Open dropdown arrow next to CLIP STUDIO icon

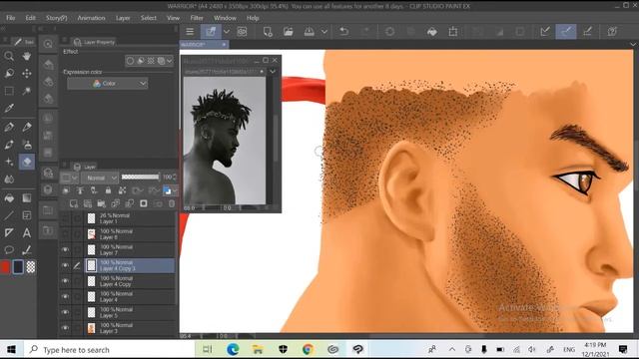pyautogui.click(x=227, y=31)
